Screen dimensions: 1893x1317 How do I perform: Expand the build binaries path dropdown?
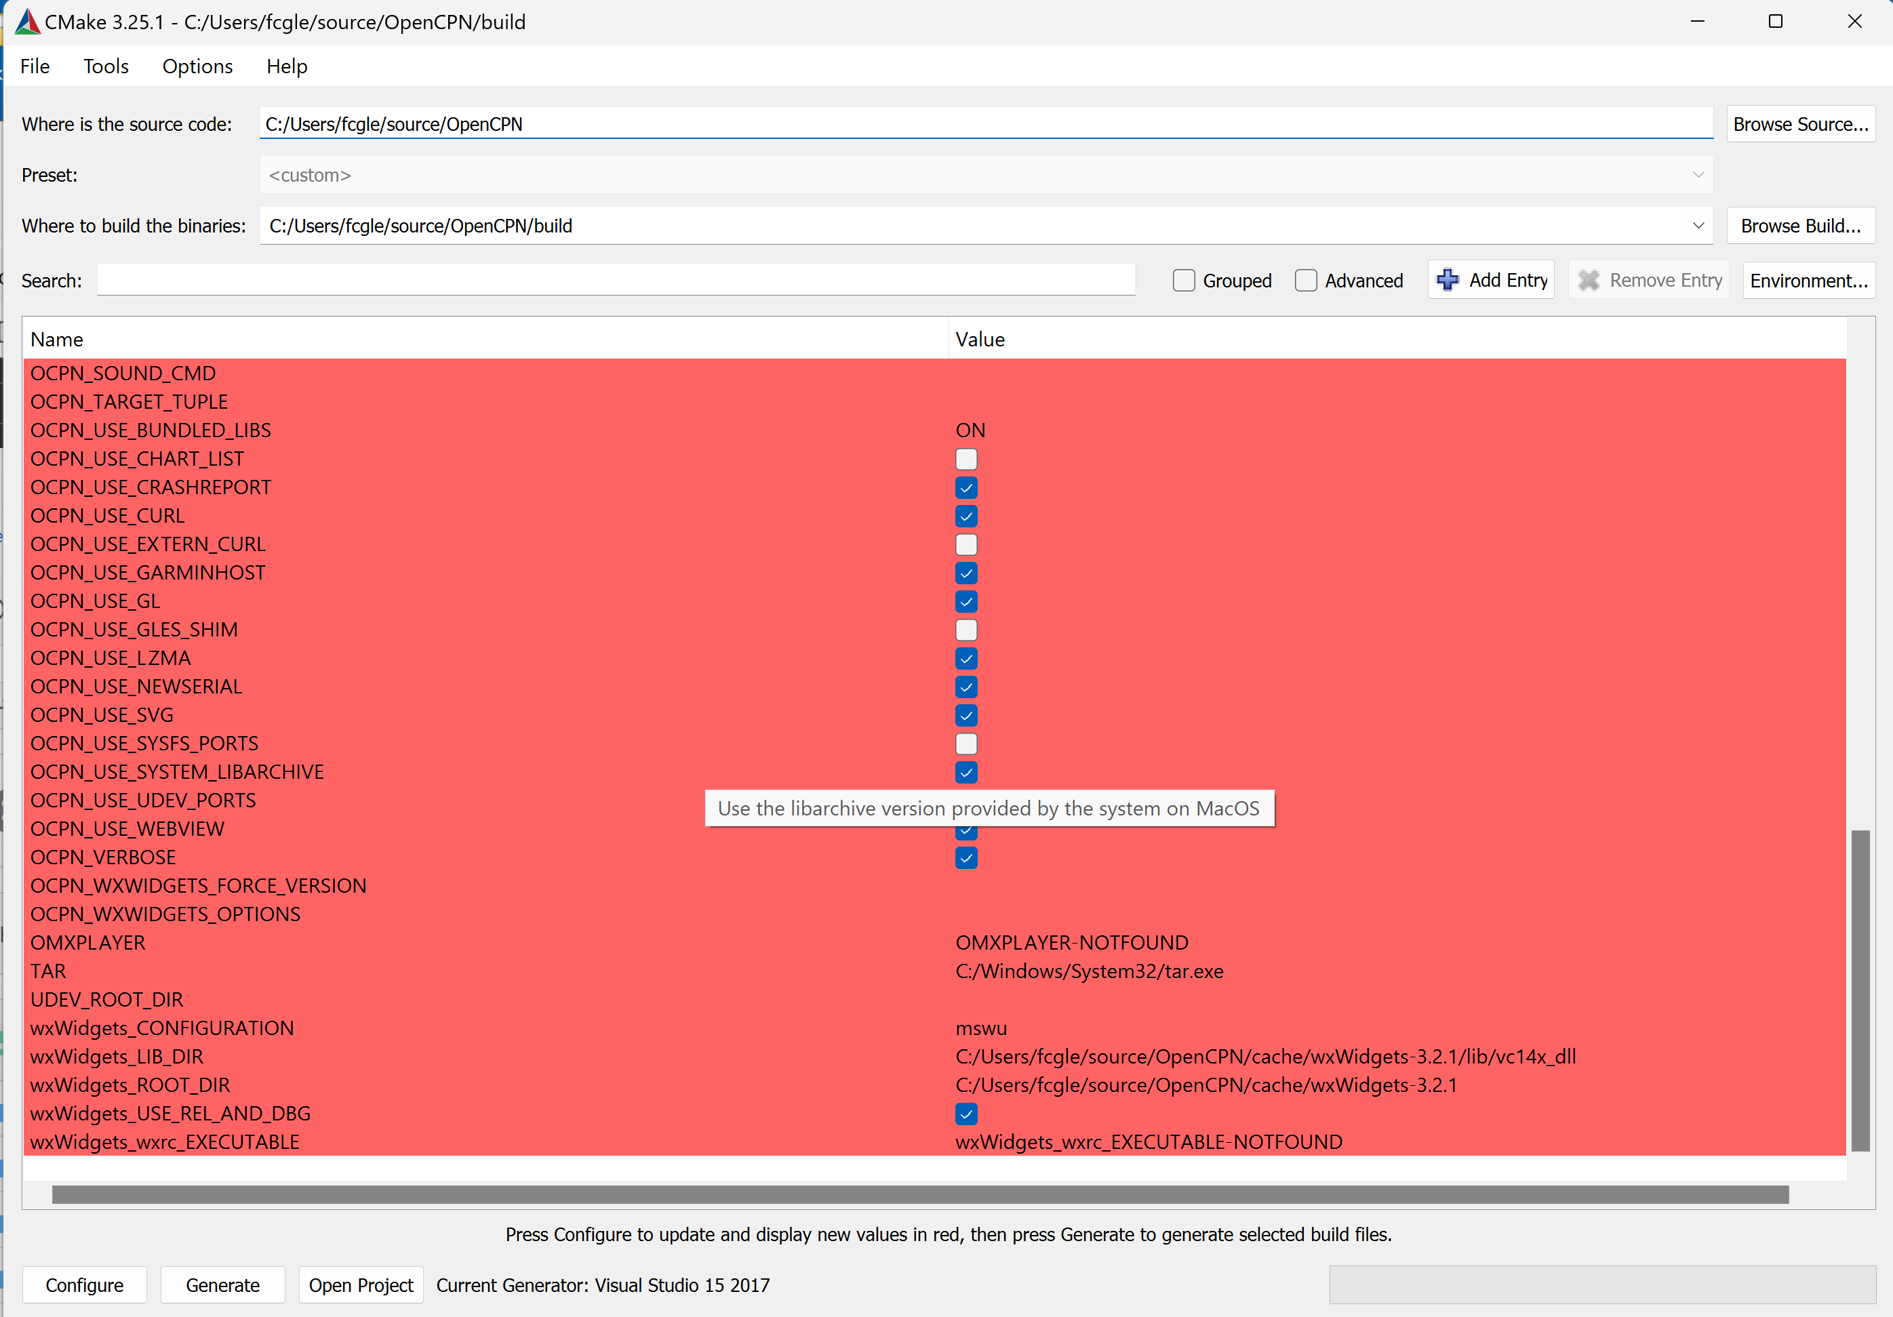(x=1698, y=226)
